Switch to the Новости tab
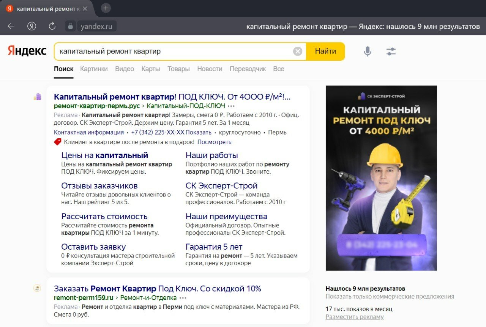Image resolution: width=486 pixels, height=327 pixels. 210,69
